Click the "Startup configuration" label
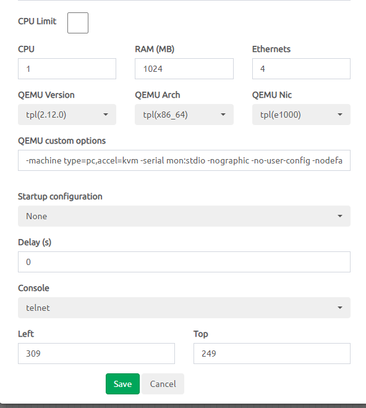The width and height of the screenshot is (366, 408). (x=60, y=196)
